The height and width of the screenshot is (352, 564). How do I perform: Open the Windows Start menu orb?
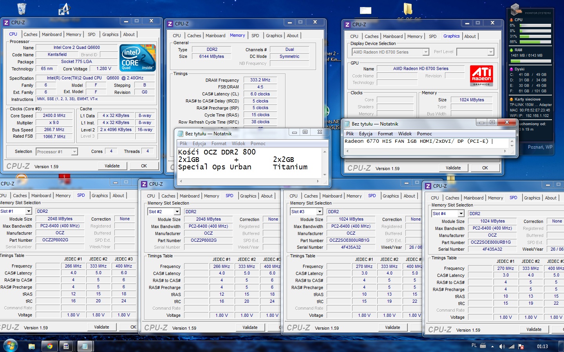10,346
